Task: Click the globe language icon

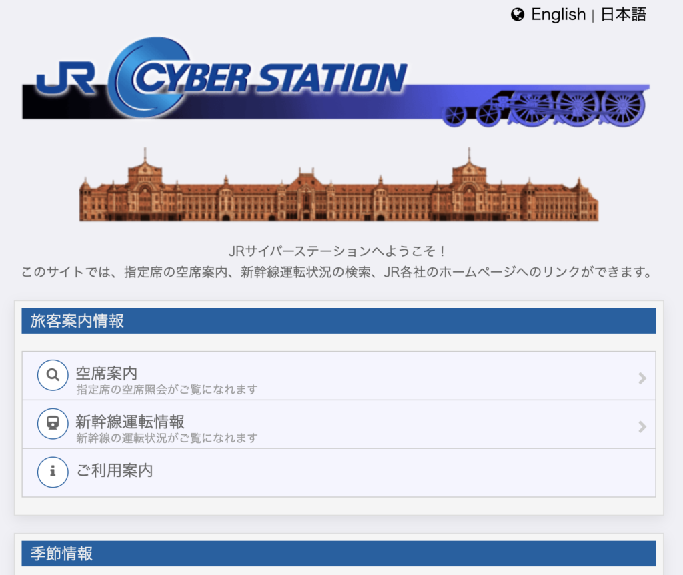Action: point(518,15)
